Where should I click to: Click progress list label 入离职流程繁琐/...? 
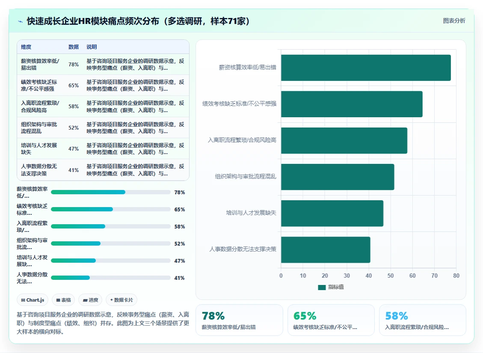coord(32,226)
